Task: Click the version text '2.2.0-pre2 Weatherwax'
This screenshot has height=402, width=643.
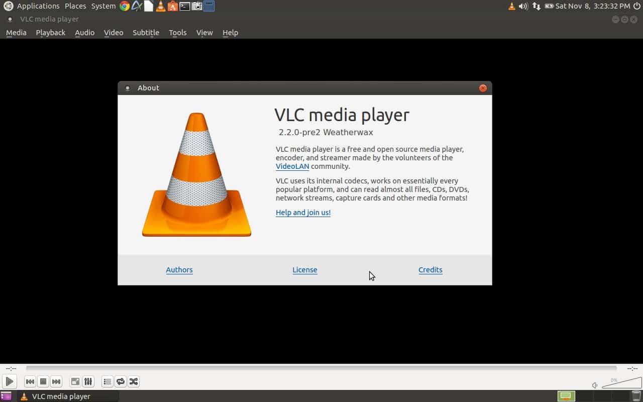Action: tap(326, 133)
